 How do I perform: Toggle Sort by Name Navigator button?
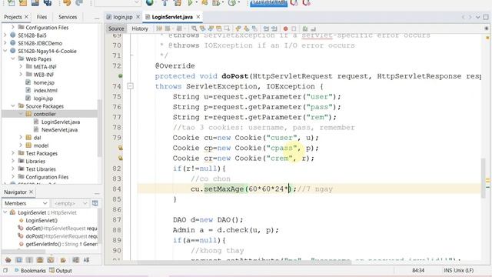point(75,260)
